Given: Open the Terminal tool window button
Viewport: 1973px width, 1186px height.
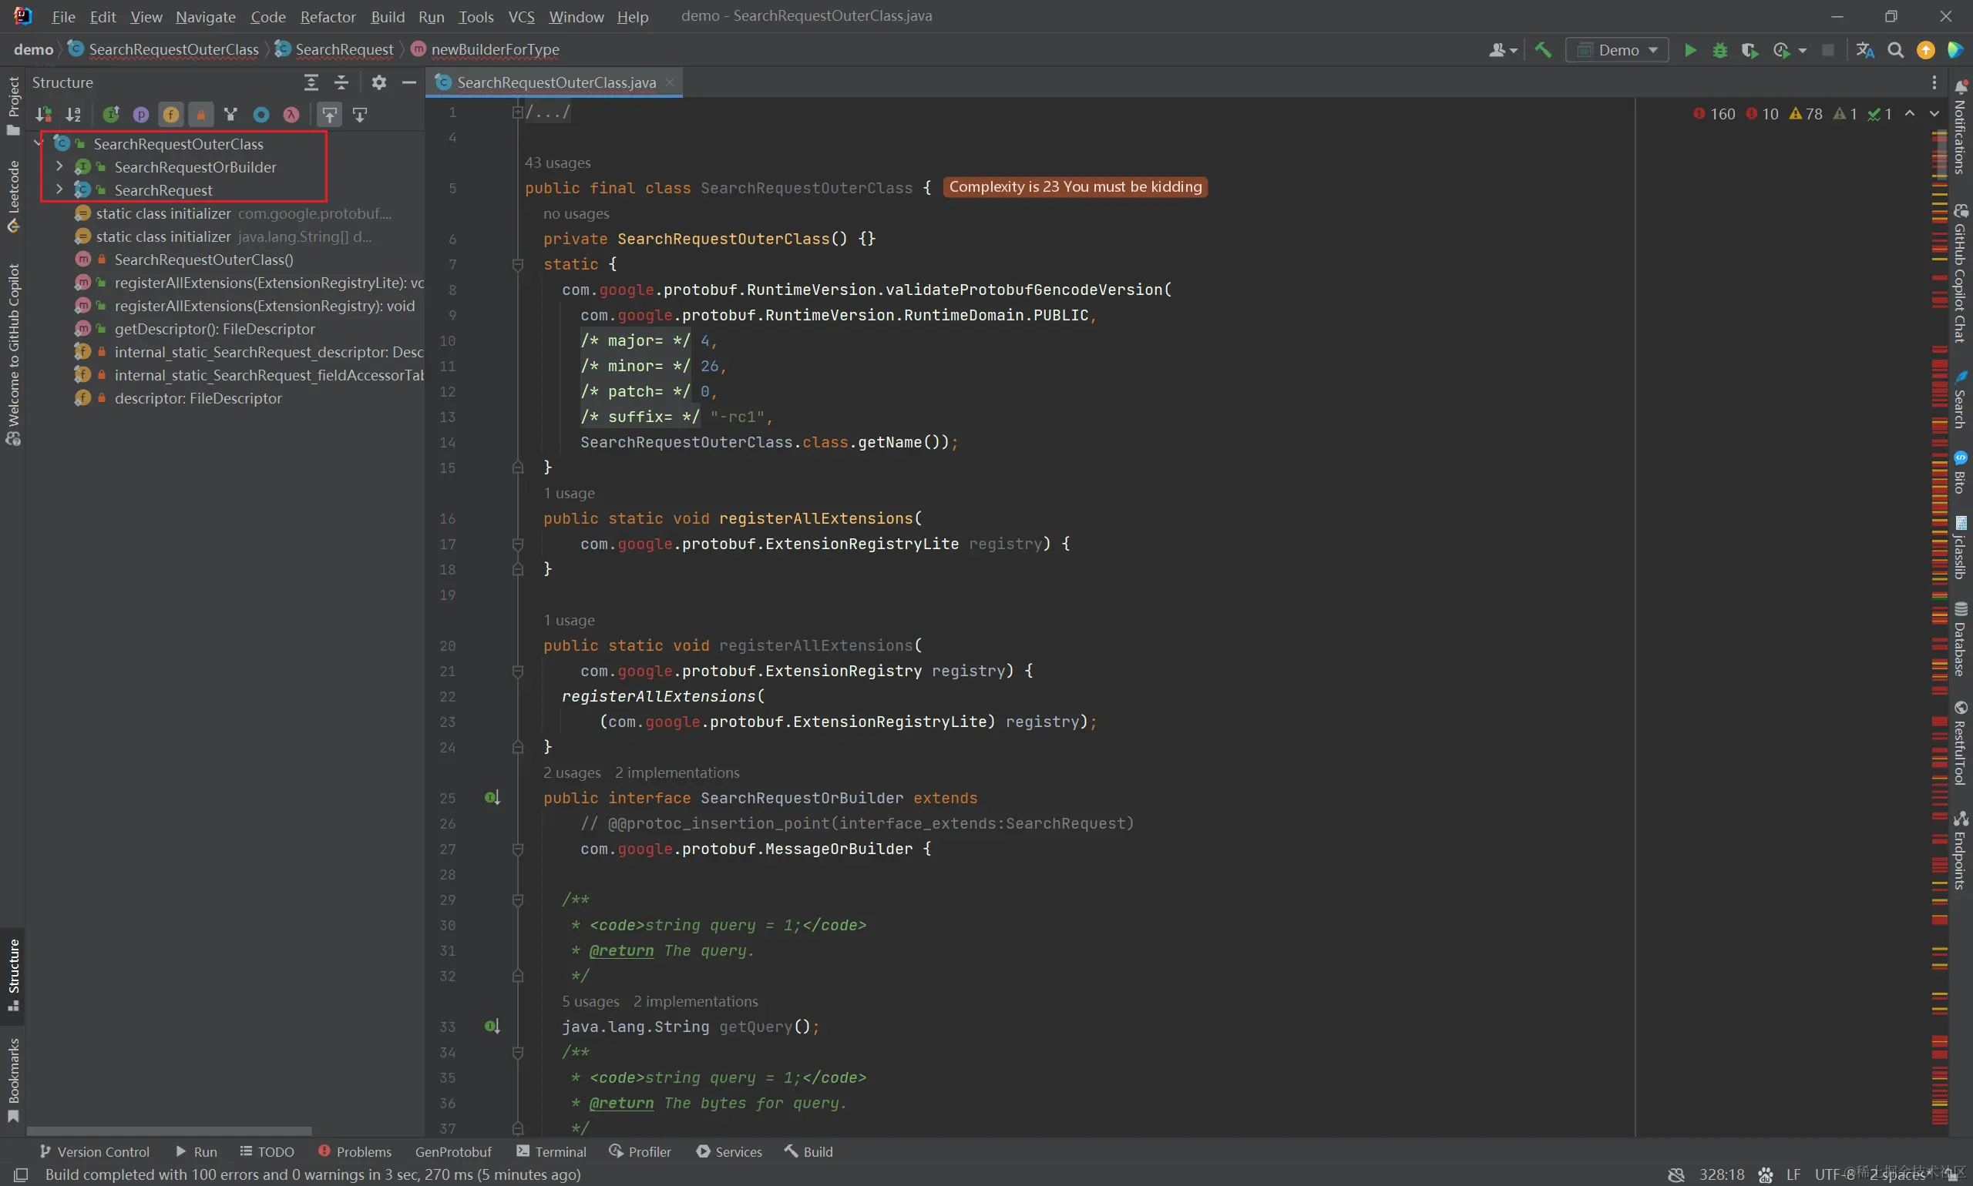Looking at the screenshot, I should (x=552, y=1151).
